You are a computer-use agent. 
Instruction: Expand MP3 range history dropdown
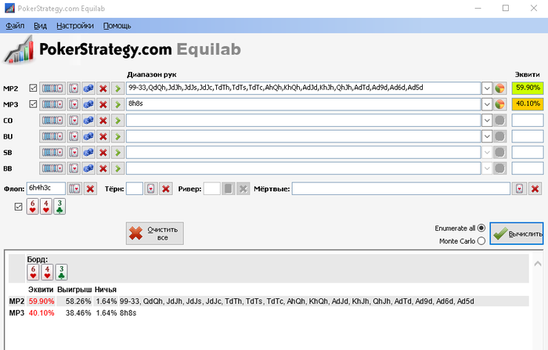pyautogui.click(x=487, y=104)
